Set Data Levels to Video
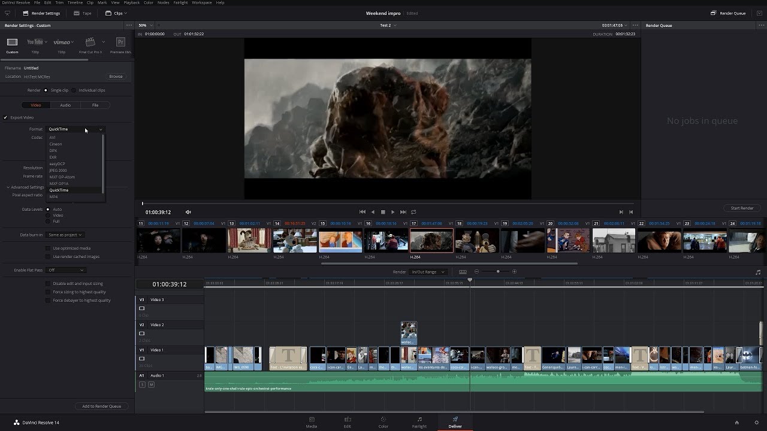This screenshot has width=767, height=431. (x=48, y=215)
